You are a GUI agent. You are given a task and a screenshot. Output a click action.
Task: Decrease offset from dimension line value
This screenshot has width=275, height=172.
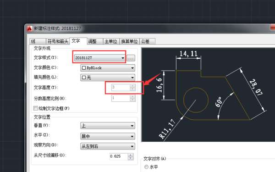[x=131, y=158]
